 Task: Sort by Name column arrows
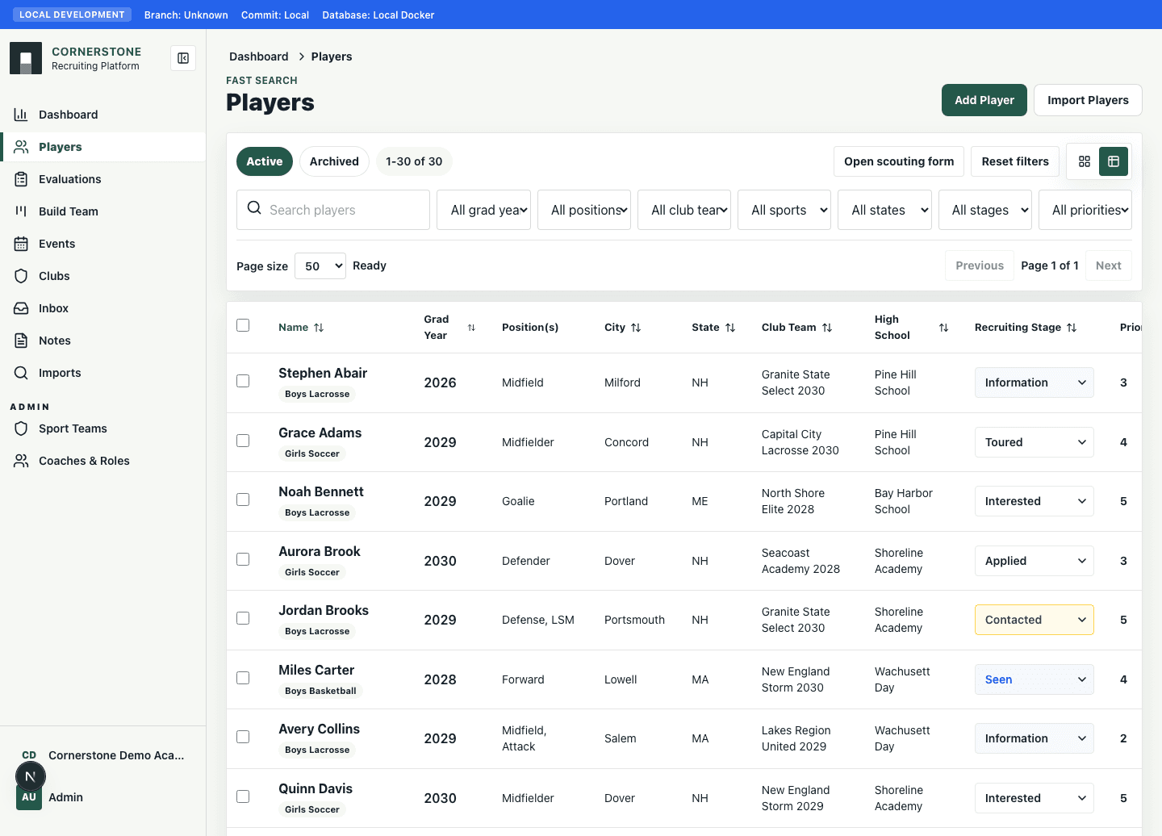319,328
